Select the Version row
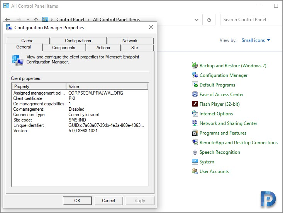The width and height of the screenshot is (283, 213). tap(80, 131)
